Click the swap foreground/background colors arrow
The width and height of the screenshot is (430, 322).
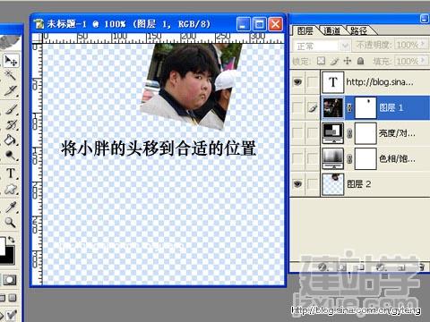12,239
